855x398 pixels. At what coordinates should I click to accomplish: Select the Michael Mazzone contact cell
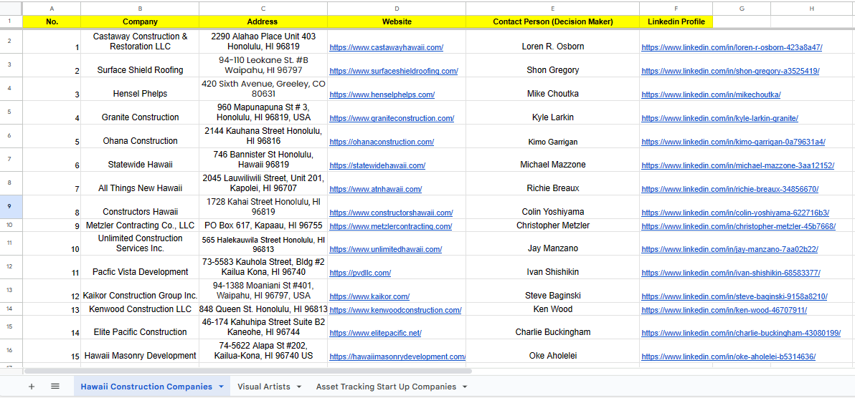(x=552, y=165)
